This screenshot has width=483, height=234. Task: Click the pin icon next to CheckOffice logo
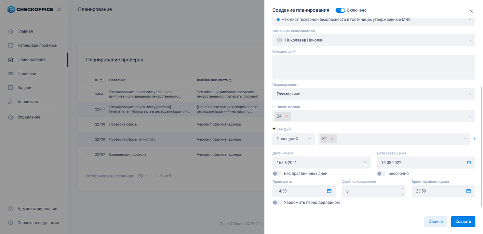click(58, 10)
